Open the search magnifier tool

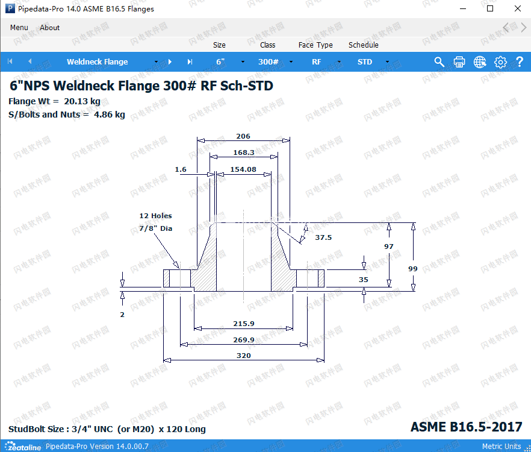click(x=439, y=61)
